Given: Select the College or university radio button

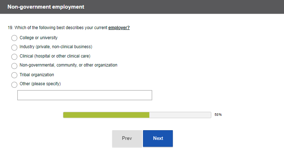Looking at the screenshot, I should [14, 38].
